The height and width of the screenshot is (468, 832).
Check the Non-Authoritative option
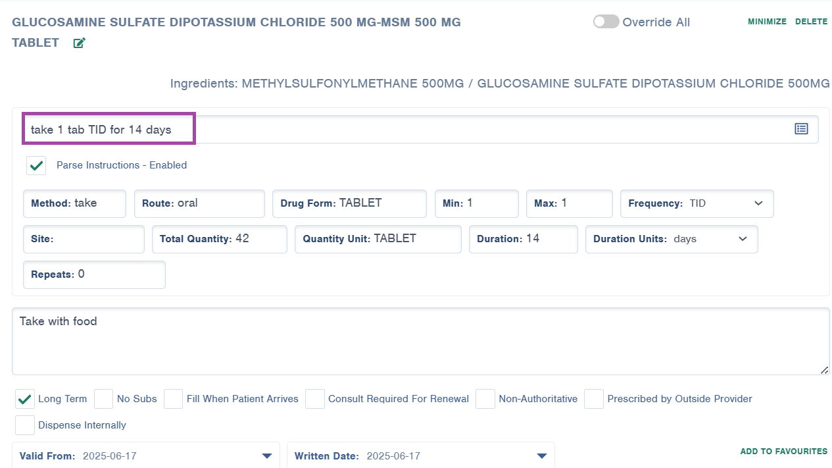coord(485,399)
